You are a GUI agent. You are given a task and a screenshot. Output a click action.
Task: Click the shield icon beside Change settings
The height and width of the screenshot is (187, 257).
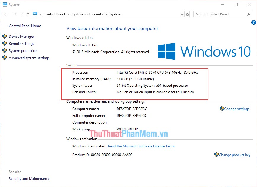(x=222, y=109)
